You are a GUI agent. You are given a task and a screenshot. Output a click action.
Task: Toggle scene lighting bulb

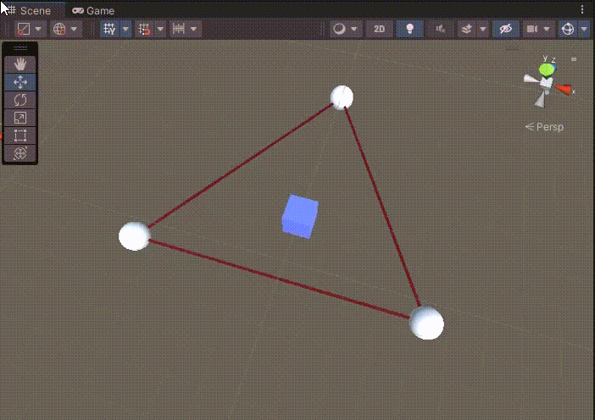click(x=410, y=29)
